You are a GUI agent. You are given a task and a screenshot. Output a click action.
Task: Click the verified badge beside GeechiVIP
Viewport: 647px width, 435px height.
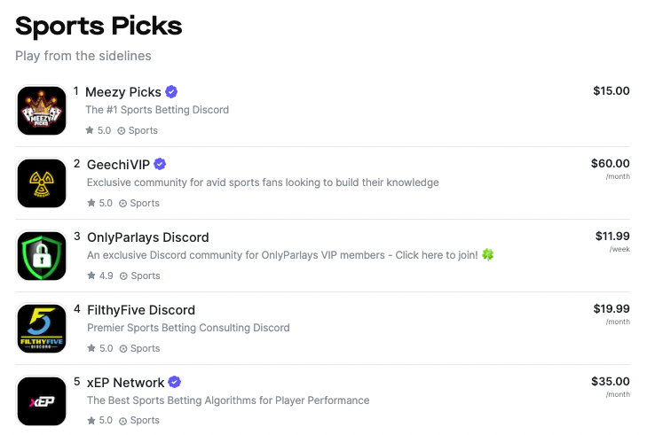pos(160,164)
